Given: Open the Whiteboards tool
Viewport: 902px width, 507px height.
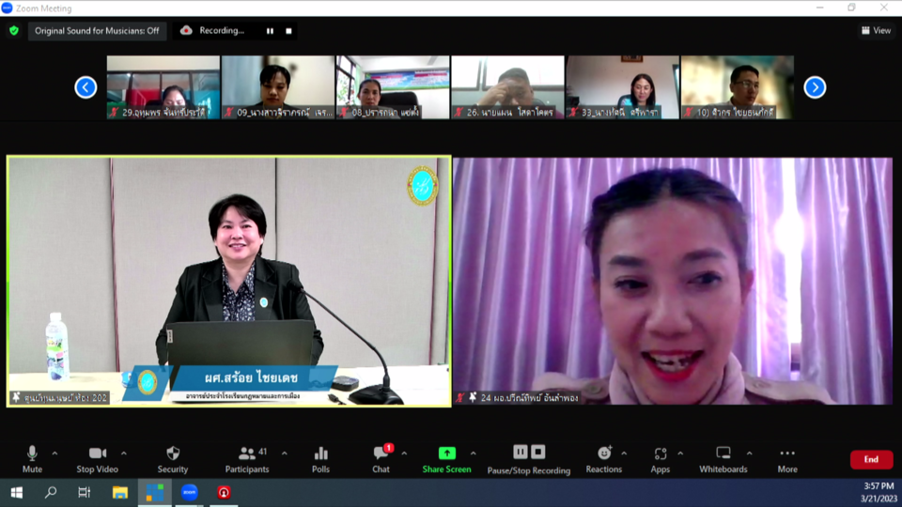Looking at the screenshot, I should (x=723, y=458).
